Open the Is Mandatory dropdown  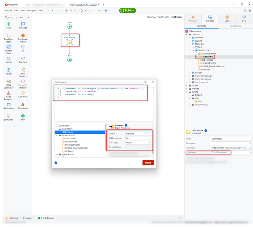pos(138,138)
